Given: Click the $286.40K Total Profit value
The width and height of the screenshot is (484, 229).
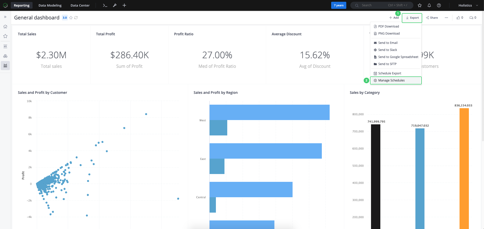Looking at the screenshot, I should point(129,55).
